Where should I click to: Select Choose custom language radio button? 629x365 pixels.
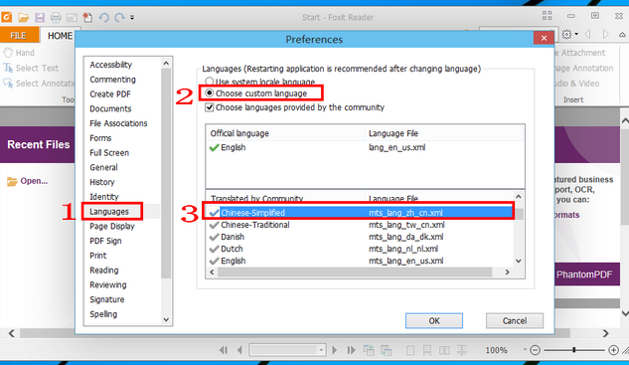click(209, 93)
